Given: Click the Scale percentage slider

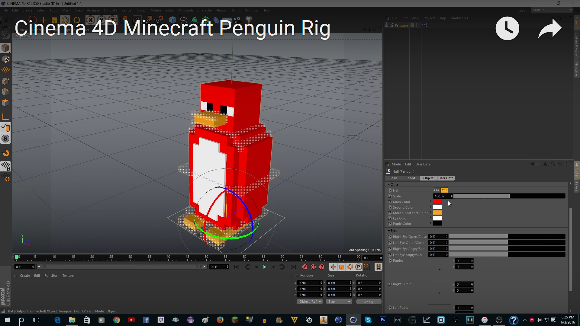Looking at the screenshot, I should (x=509, y=196).
